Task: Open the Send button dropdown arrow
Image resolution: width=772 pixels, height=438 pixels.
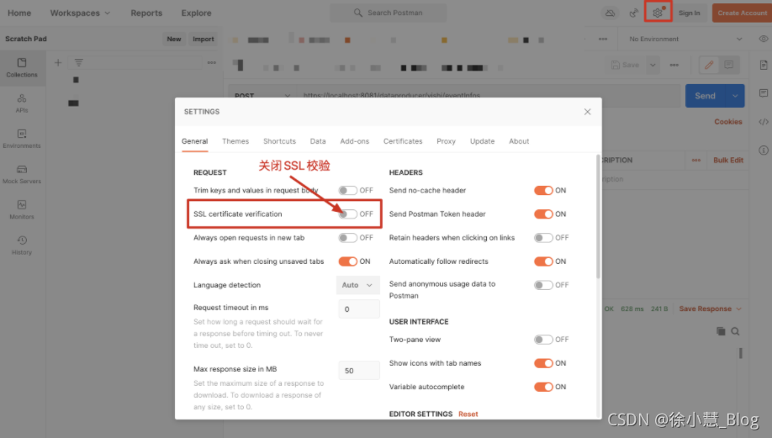Action: [x=735, y=96]
